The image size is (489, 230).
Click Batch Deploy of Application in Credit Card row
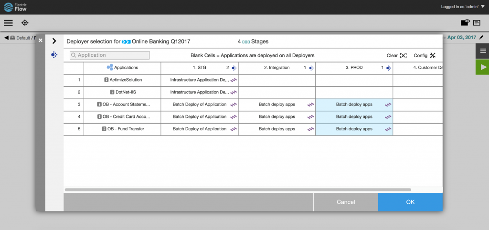[200, 116]
